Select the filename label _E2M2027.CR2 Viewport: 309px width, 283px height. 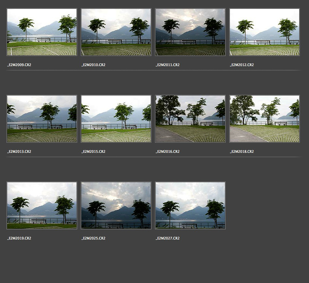pos(168,238)
